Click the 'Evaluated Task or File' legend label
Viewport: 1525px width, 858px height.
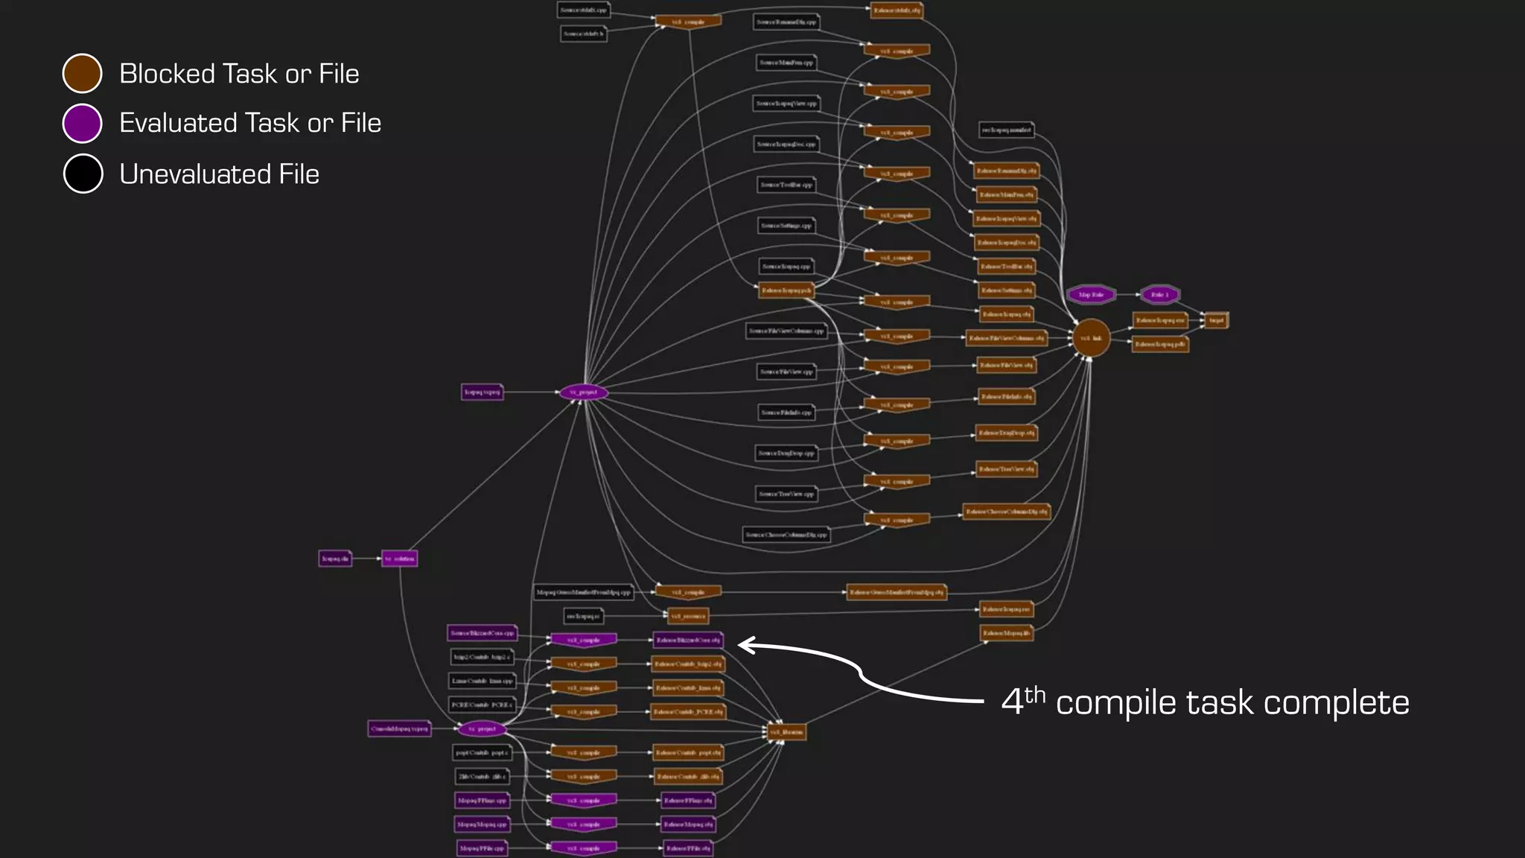coord(250,124)
